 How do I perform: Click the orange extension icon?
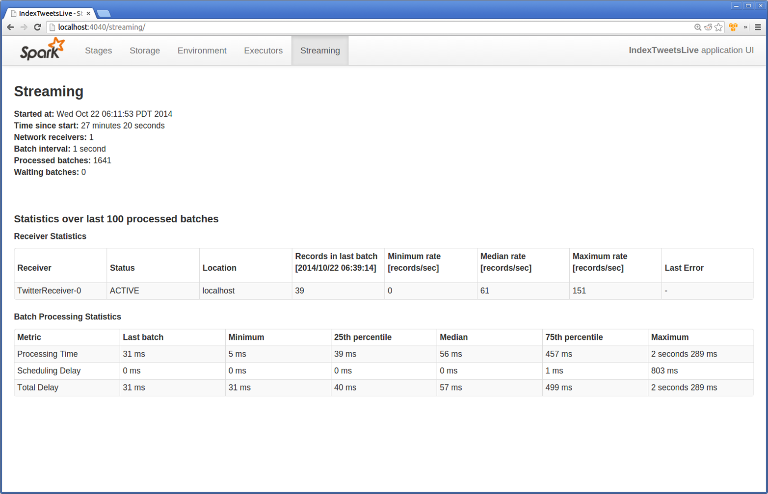[x=733, y=27]
